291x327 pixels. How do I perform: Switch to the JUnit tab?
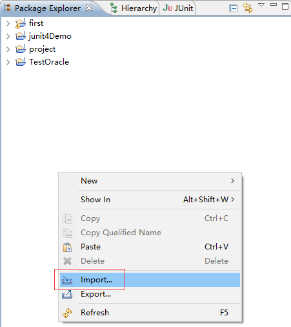pos(178,8)
